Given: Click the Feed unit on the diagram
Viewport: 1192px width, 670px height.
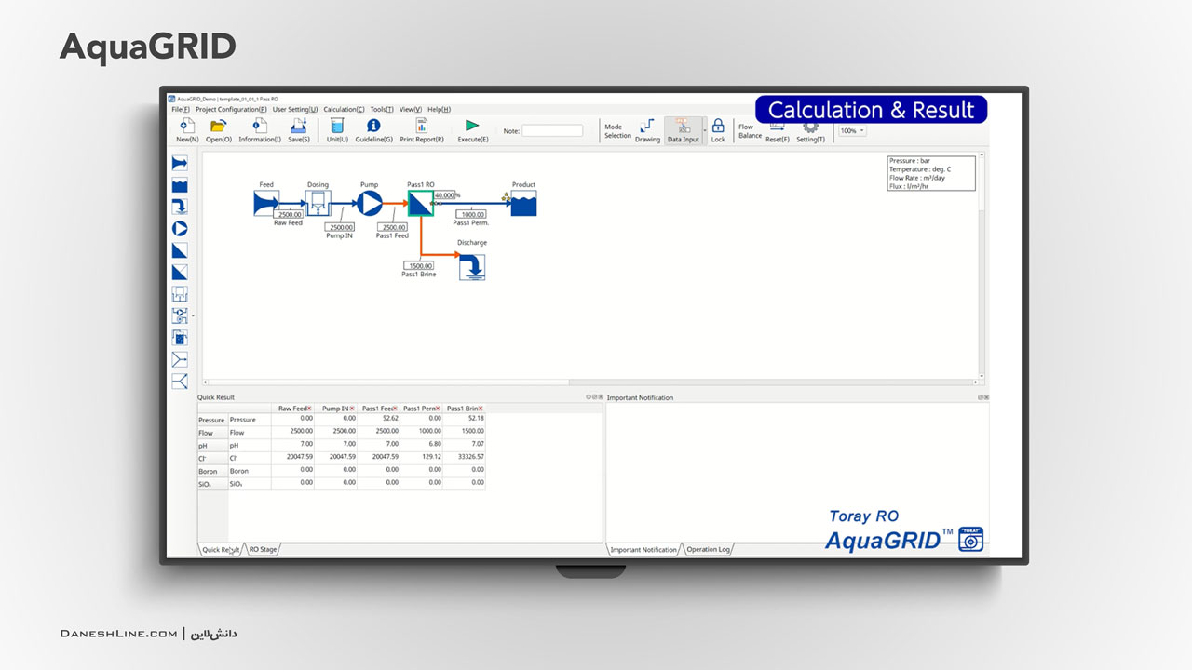Looking at the screenshot, I should pyautogui.click(x=266, y=203).
